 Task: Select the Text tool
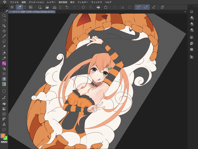(x=4, y=124)
